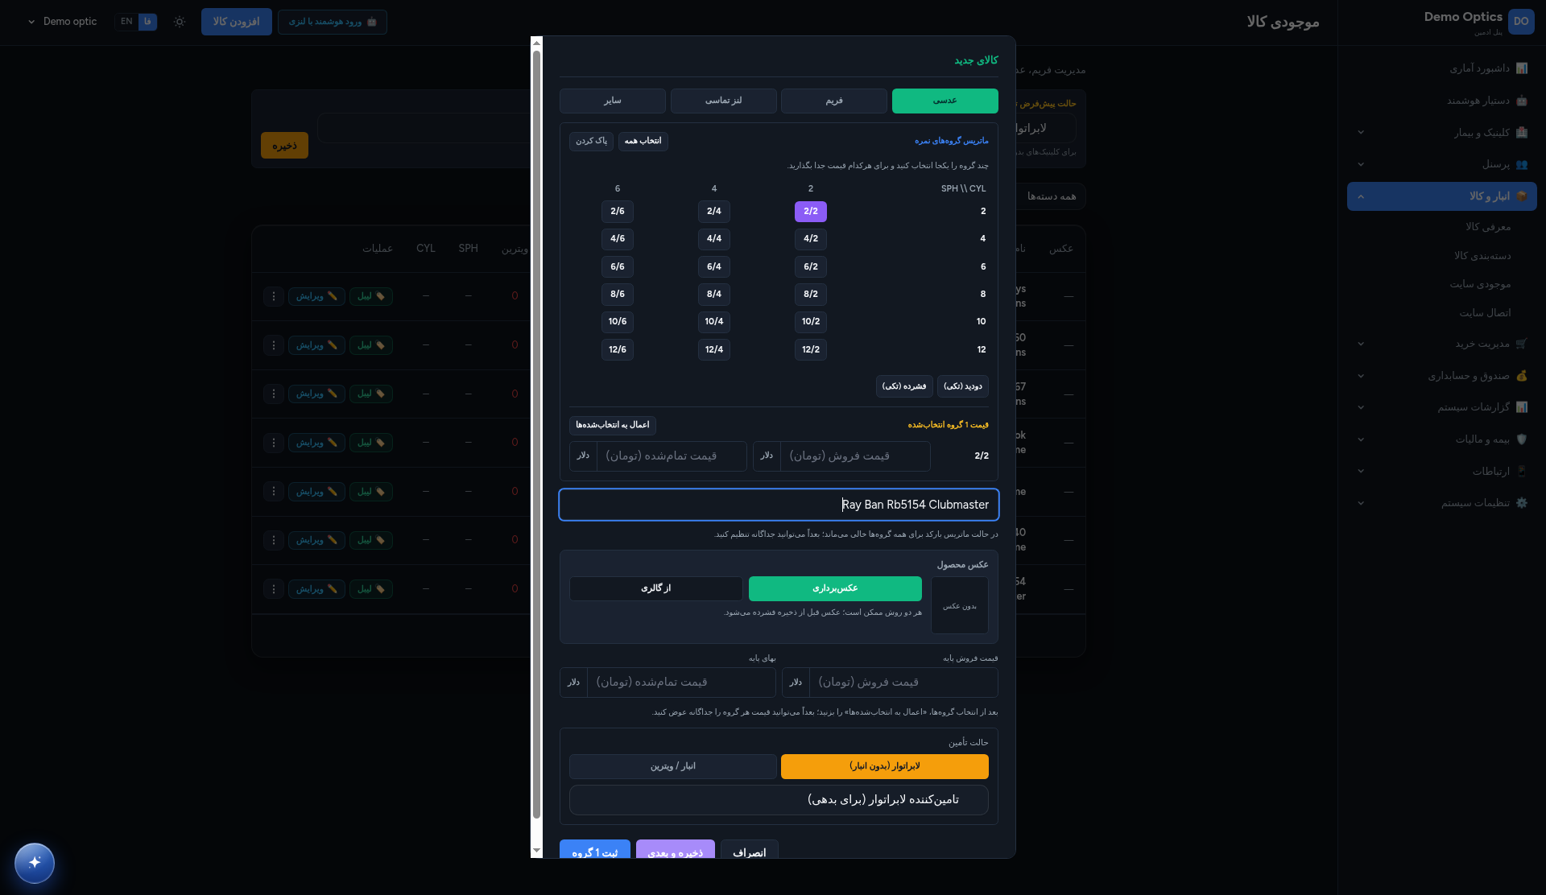Click scrollbar up arrow in dialog
This screenshot has width=1546, height=895.
click(536, 43)
